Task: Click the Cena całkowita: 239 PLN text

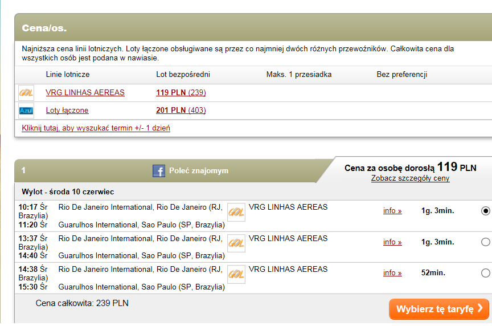Action: tap(82, 303)
